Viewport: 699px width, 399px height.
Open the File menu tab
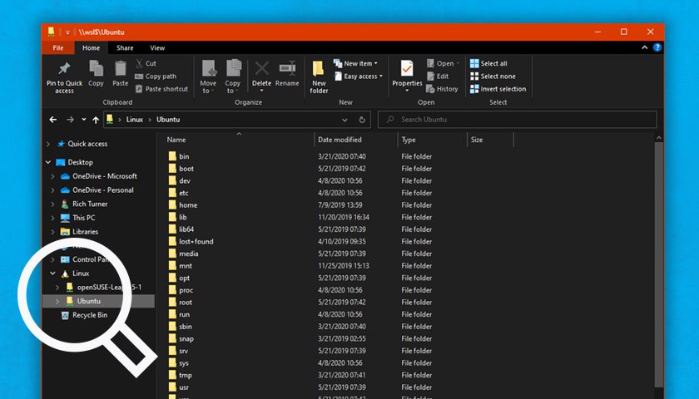[58, 48]
